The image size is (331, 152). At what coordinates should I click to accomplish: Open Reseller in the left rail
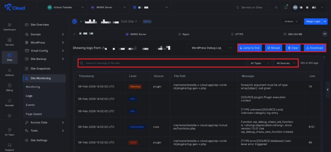(x=9, y=103)
